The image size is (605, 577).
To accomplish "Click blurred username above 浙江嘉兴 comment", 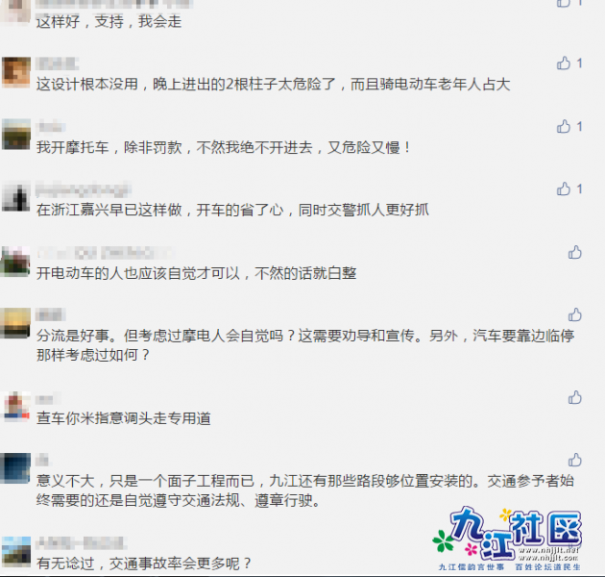I will point(83,190).
